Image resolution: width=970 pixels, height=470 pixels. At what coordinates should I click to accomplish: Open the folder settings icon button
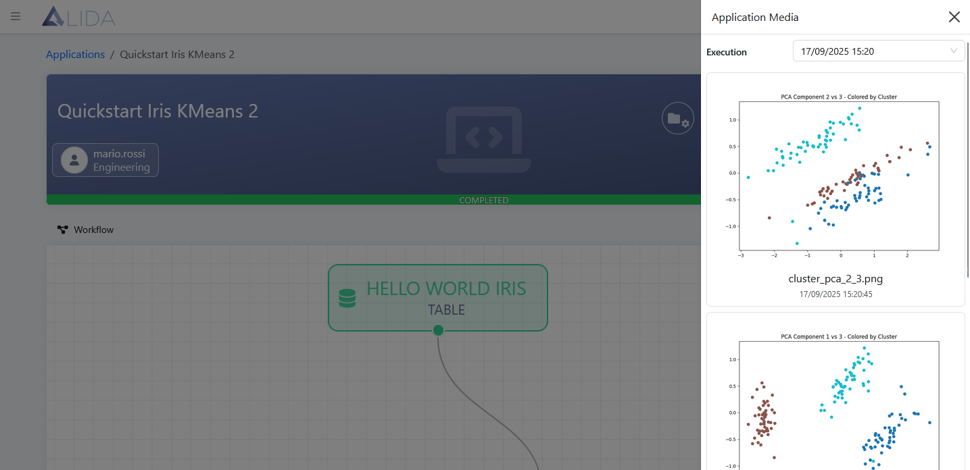point(677,118)
